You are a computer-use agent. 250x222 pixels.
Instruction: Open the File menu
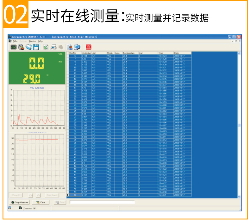pos(15,41)
